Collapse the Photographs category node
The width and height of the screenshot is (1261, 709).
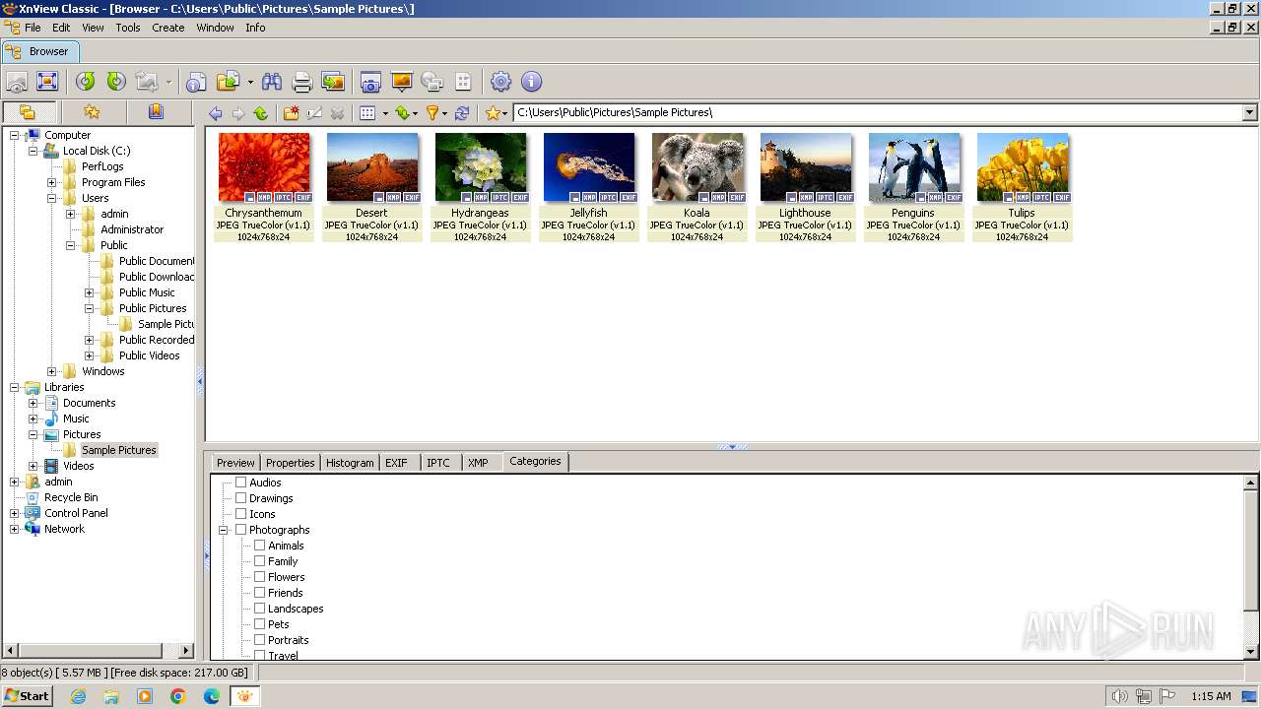coord(224,530)
